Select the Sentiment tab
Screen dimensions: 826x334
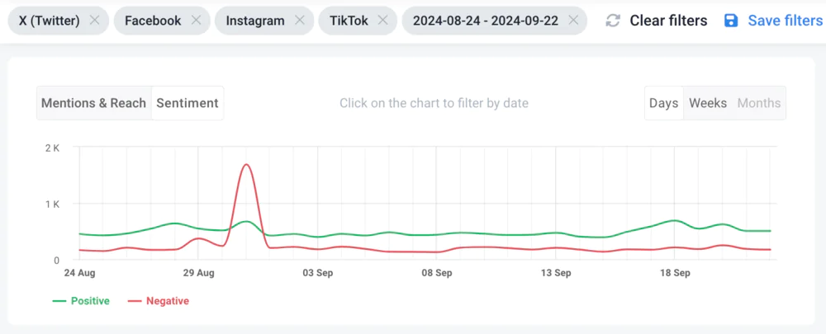[188, 103]
